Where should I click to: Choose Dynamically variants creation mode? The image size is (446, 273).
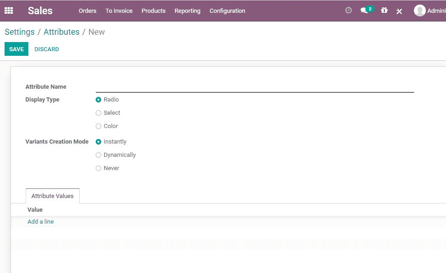click(x=98, y=155)
